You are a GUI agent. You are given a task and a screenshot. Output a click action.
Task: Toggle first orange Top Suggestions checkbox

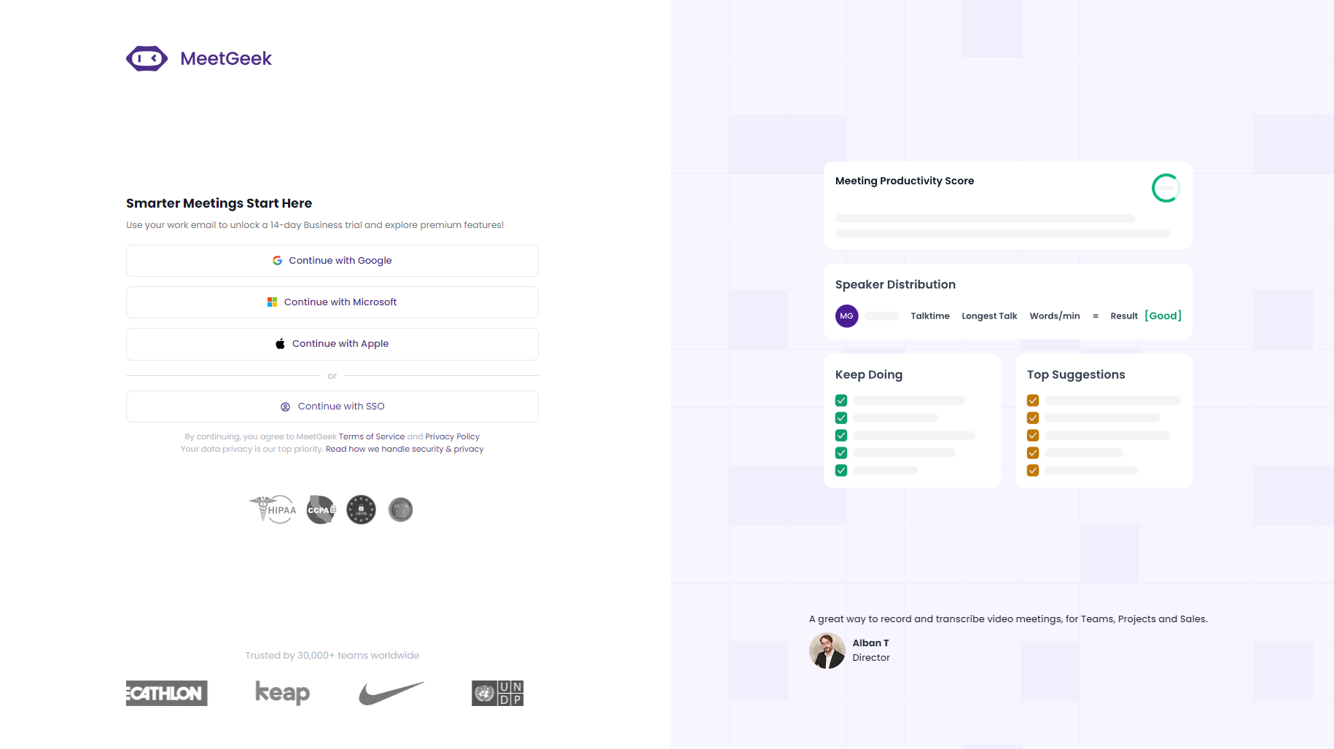click(1033, 400)
